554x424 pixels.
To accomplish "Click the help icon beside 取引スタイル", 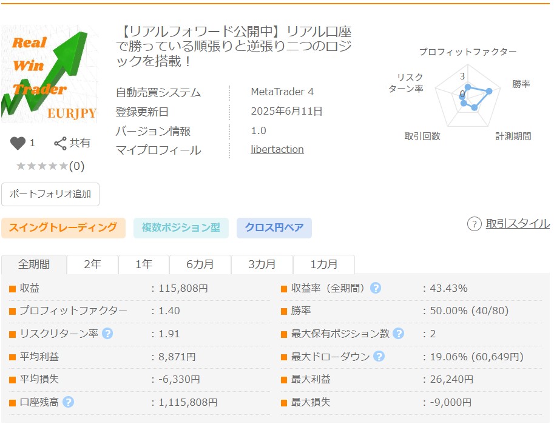I will pos(474,224).
